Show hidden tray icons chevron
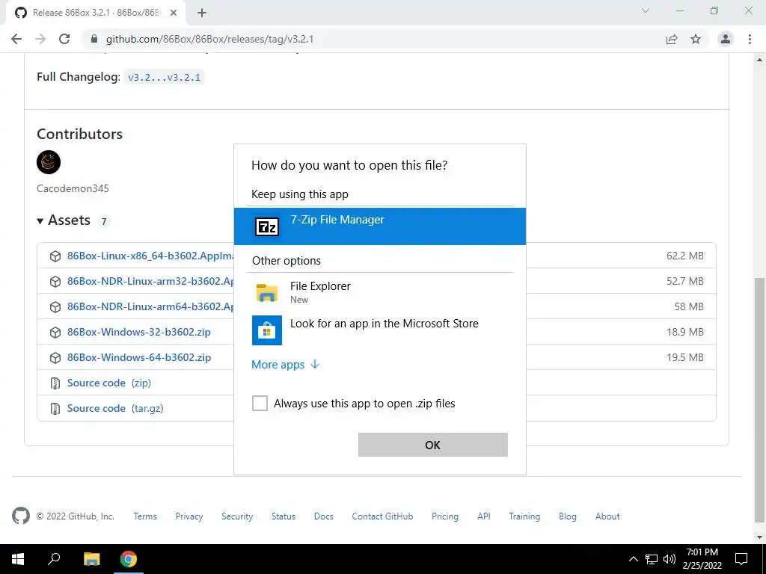 point(633,559)
